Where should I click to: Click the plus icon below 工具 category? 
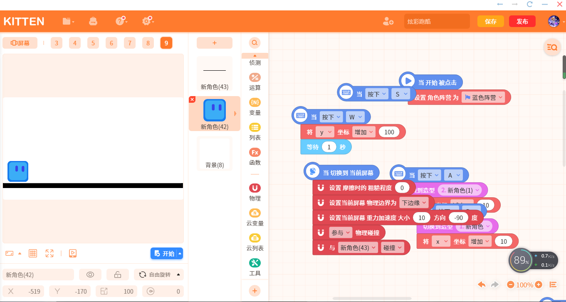255,290
